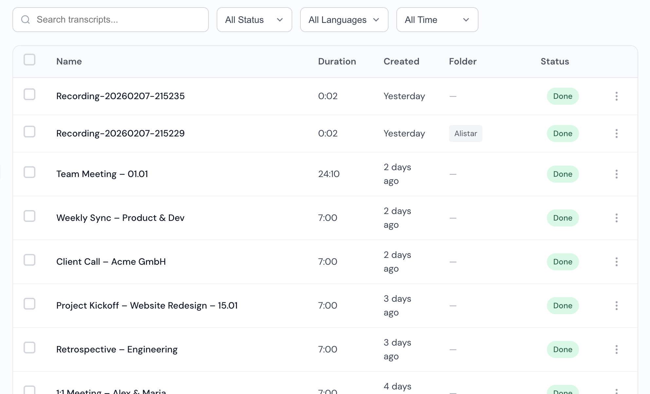Open the actions menu for Retrospective – Engineering
The image size is (650, 394).
point(617,349)
